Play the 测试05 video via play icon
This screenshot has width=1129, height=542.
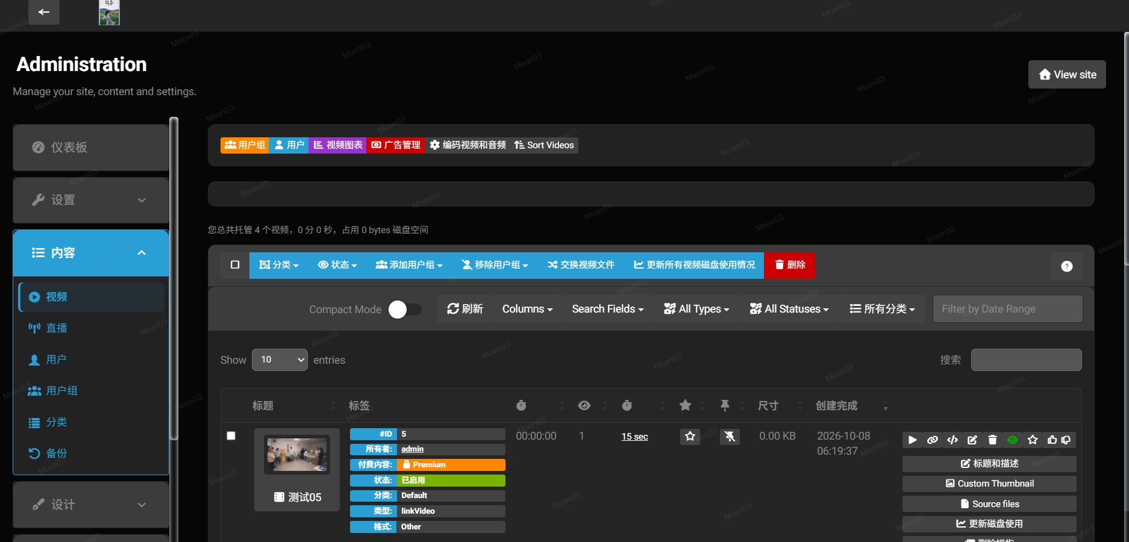point(913,440)
